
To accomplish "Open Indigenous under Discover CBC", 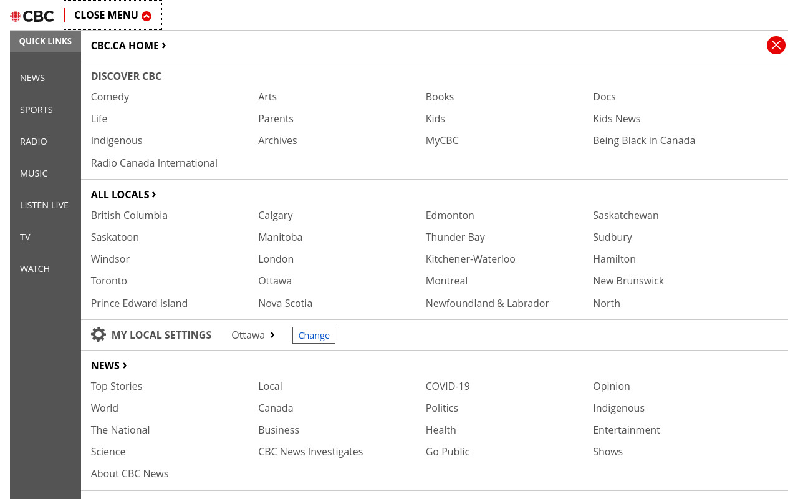I will coord(117,140).
